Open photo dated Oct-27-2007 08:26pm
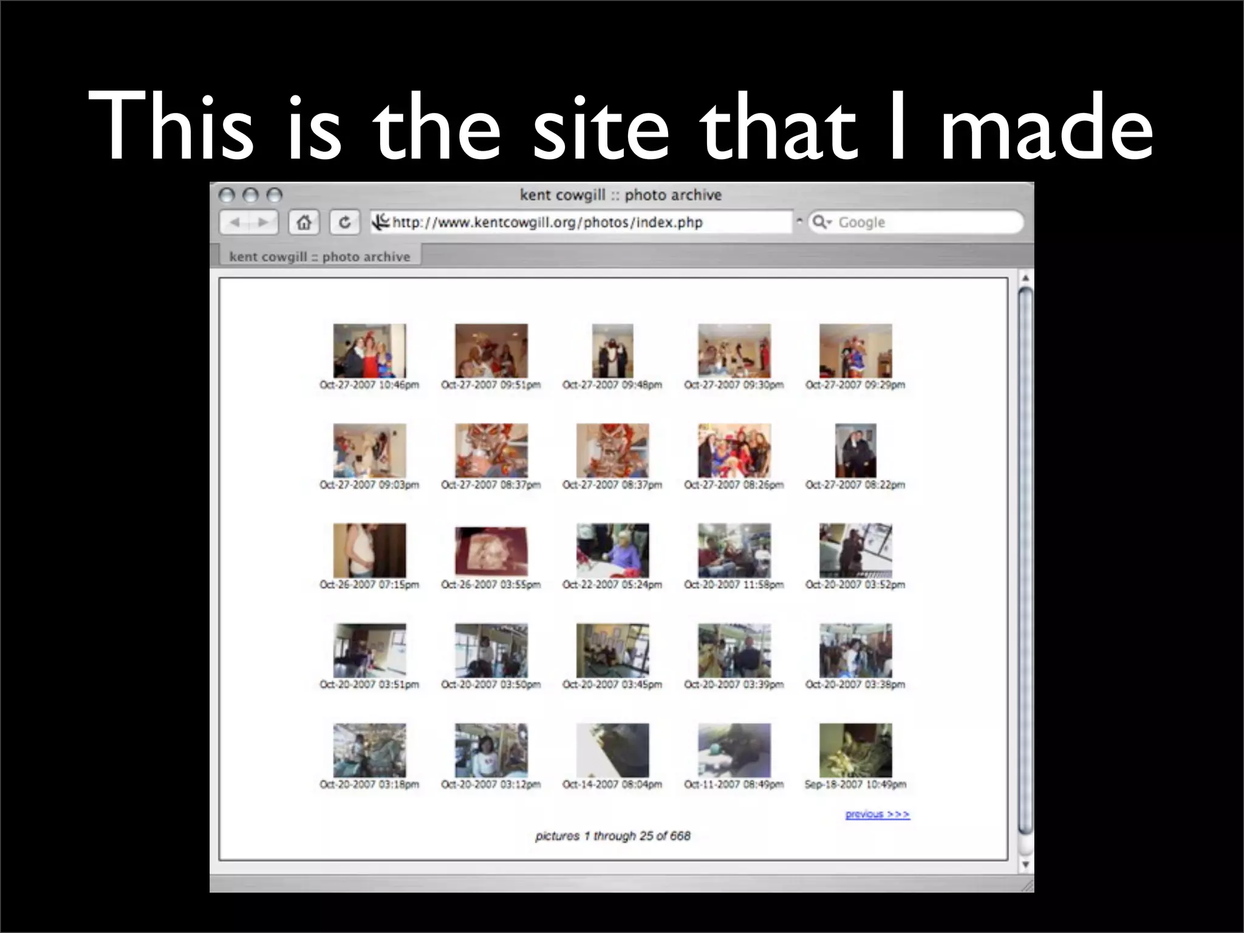 tap(734, 450)
